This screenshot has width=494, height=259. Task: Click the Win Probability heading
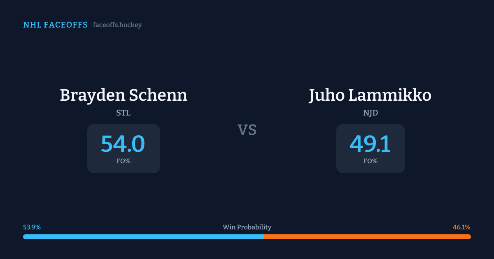click(x=247, y=227)
